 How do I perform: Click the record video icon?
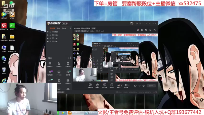click(x=135, y=86)
